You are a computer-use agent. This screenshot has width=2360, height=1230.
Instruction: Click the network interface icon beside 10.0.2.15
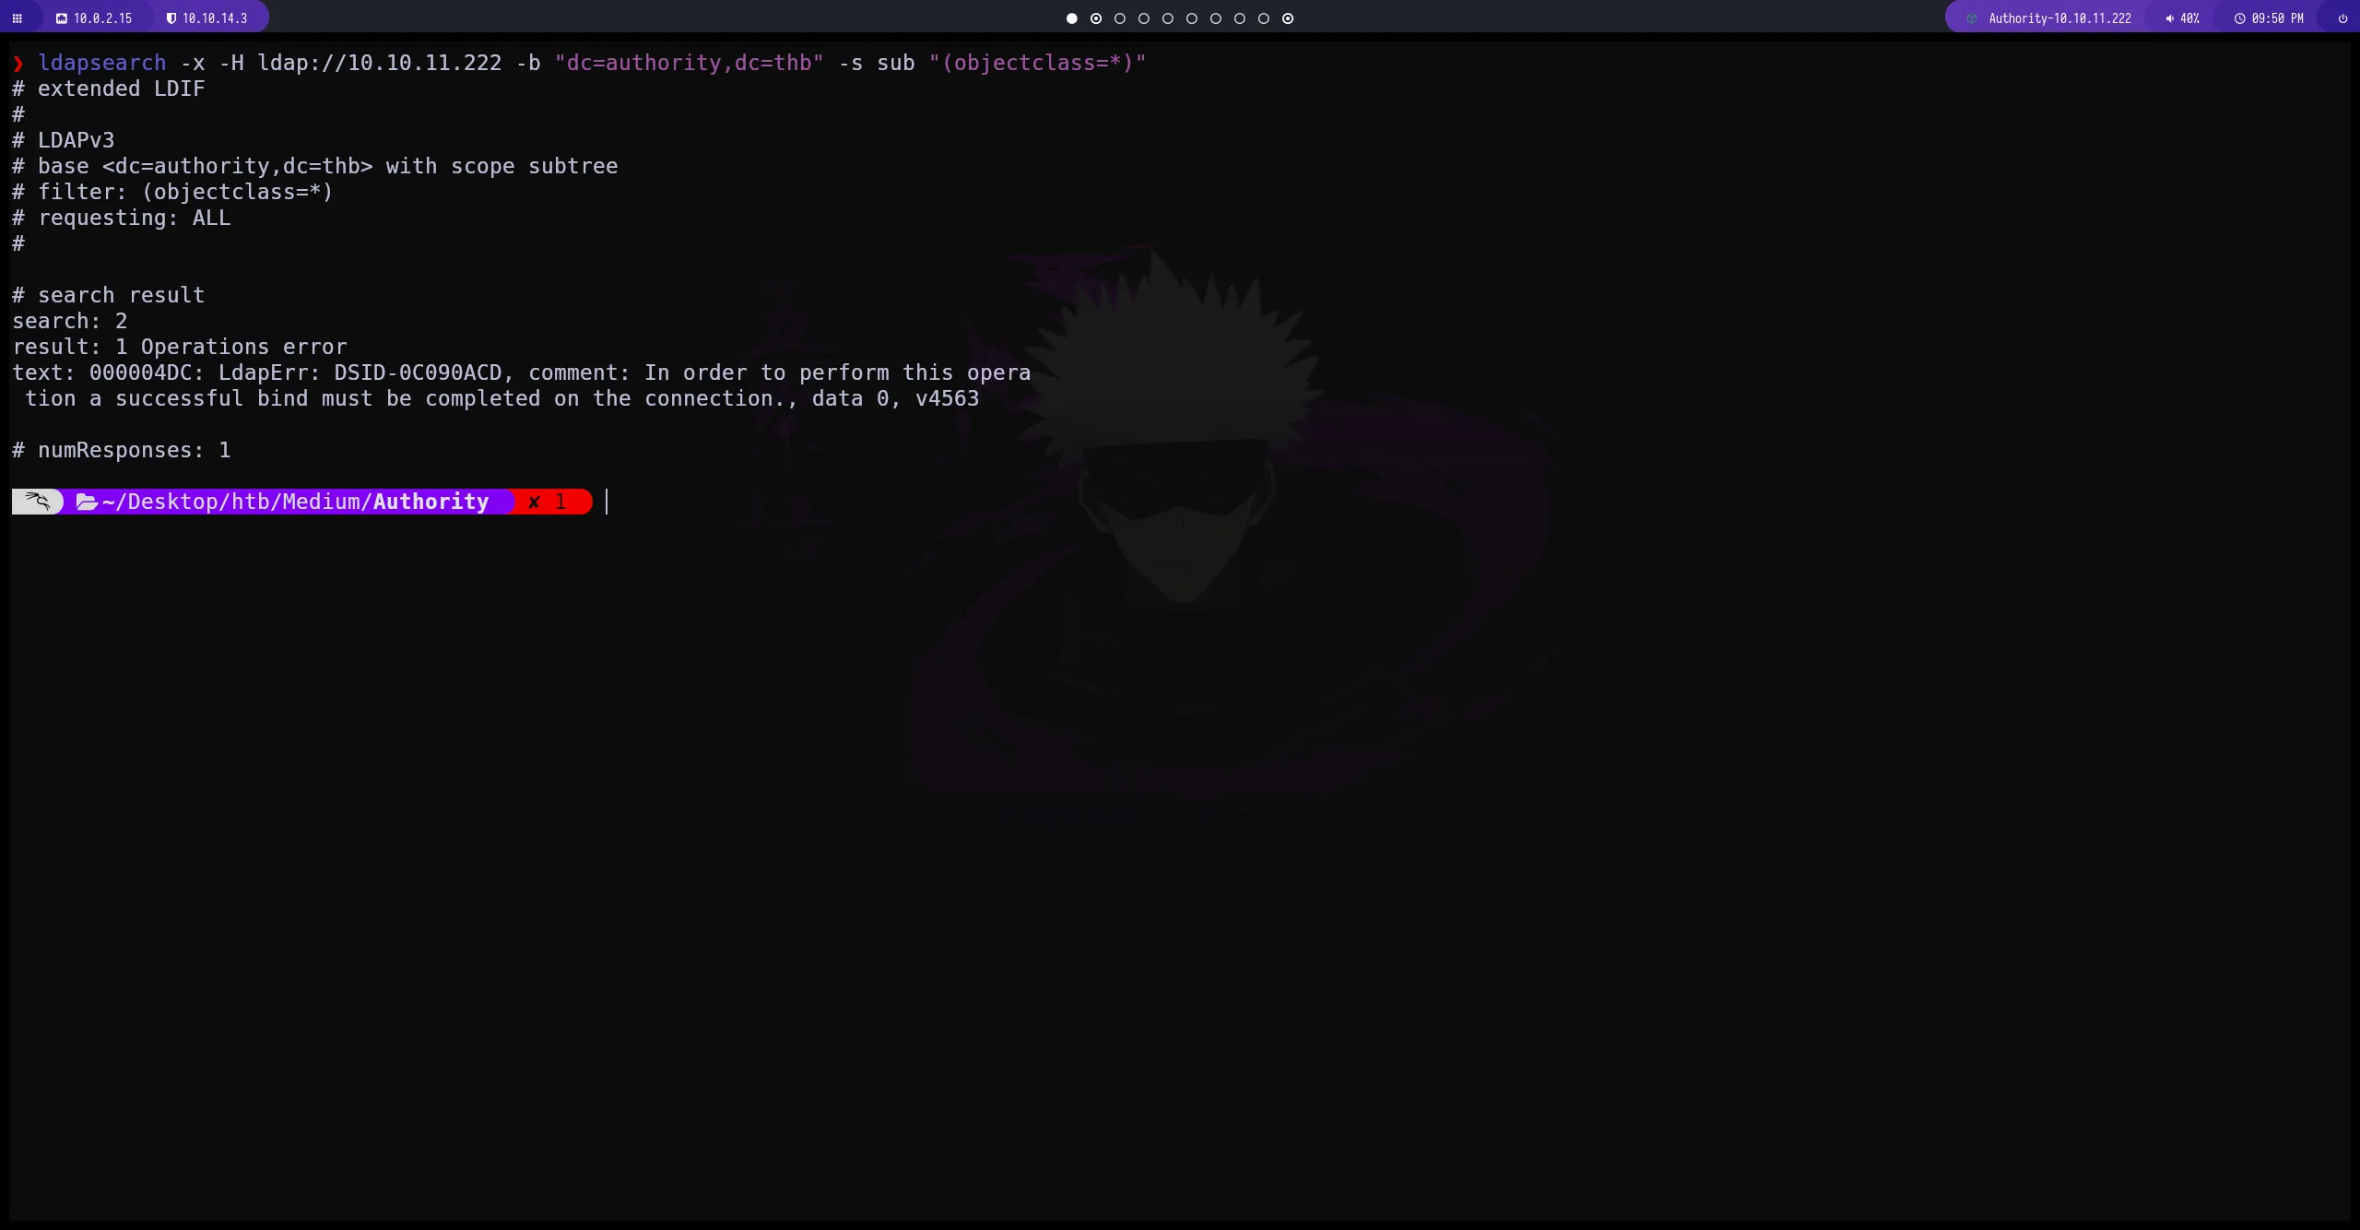pyautogui.click(x=62, y=18)
